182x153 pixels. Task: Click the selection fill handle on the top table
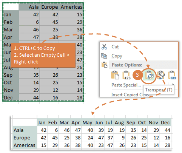tap(83, 101)
